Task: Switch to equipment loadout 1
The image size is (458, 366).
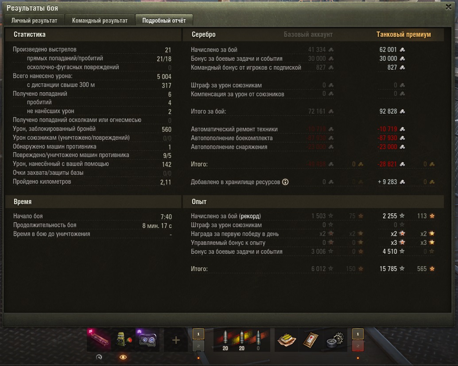Action: coord(198,334)
